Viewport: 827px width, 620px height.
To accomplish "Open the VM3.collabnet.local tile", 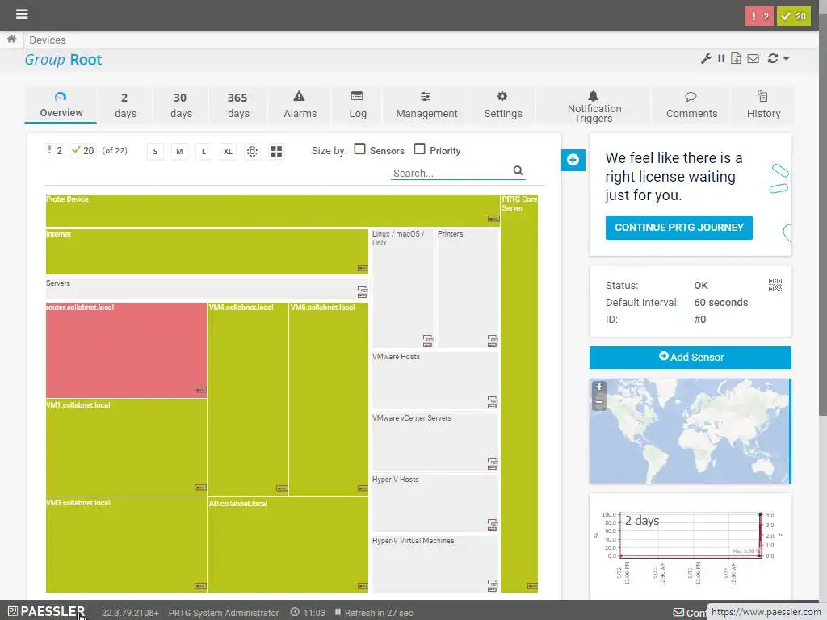I will tap(126, 545).
